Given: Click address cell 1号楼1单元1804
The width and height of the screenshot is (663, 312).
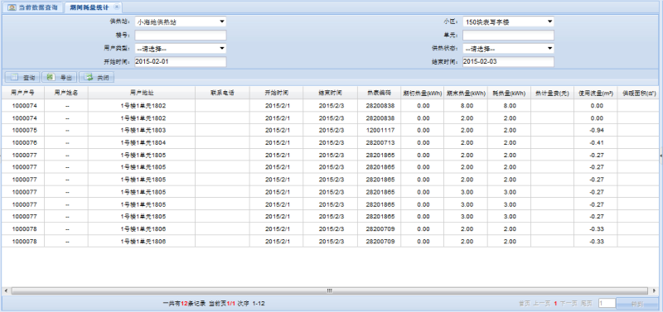Looking at the screenshot, I should 142,142.
